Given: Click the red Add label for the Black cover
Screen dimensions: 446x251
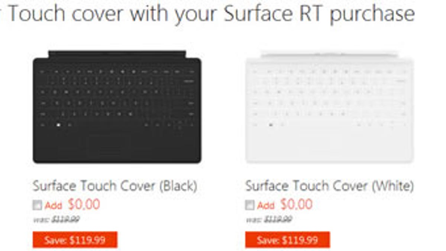Looking at the screenshot, I should pos(54,205).
